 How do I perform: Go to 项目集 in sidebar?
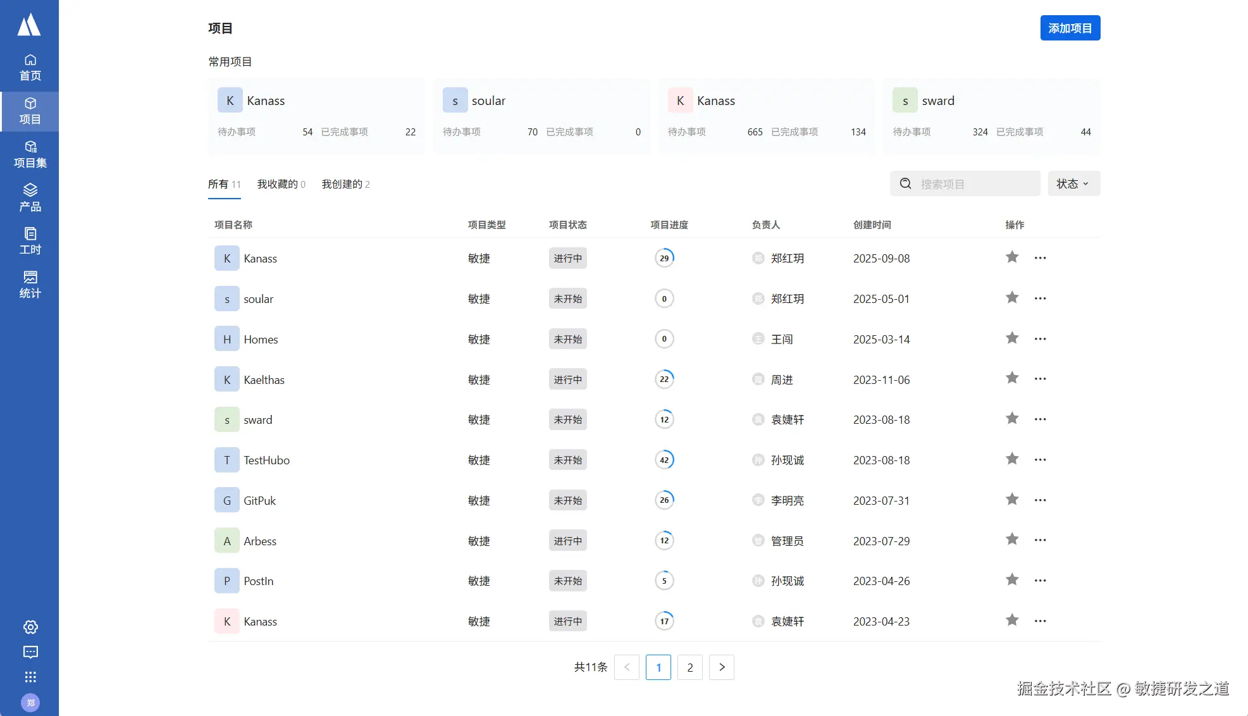(30, 154)
